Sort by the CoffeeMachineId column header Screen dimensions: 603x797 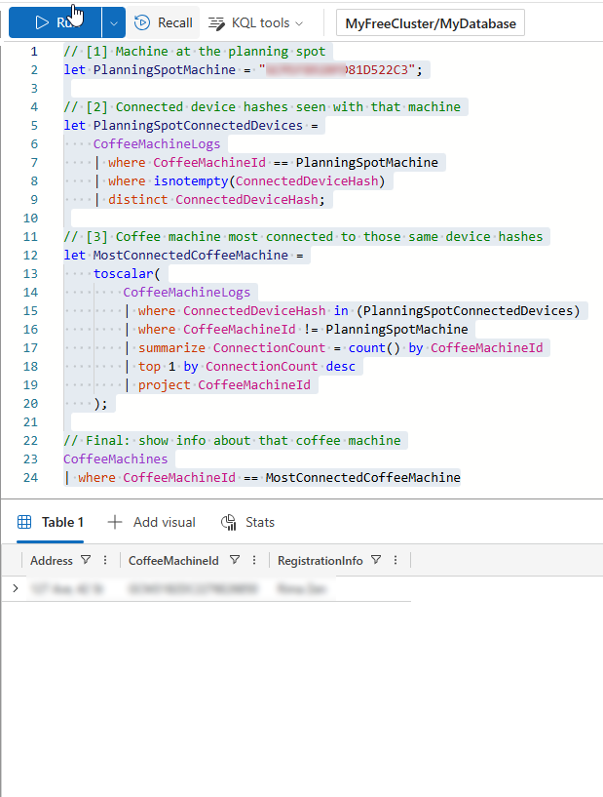173,560
